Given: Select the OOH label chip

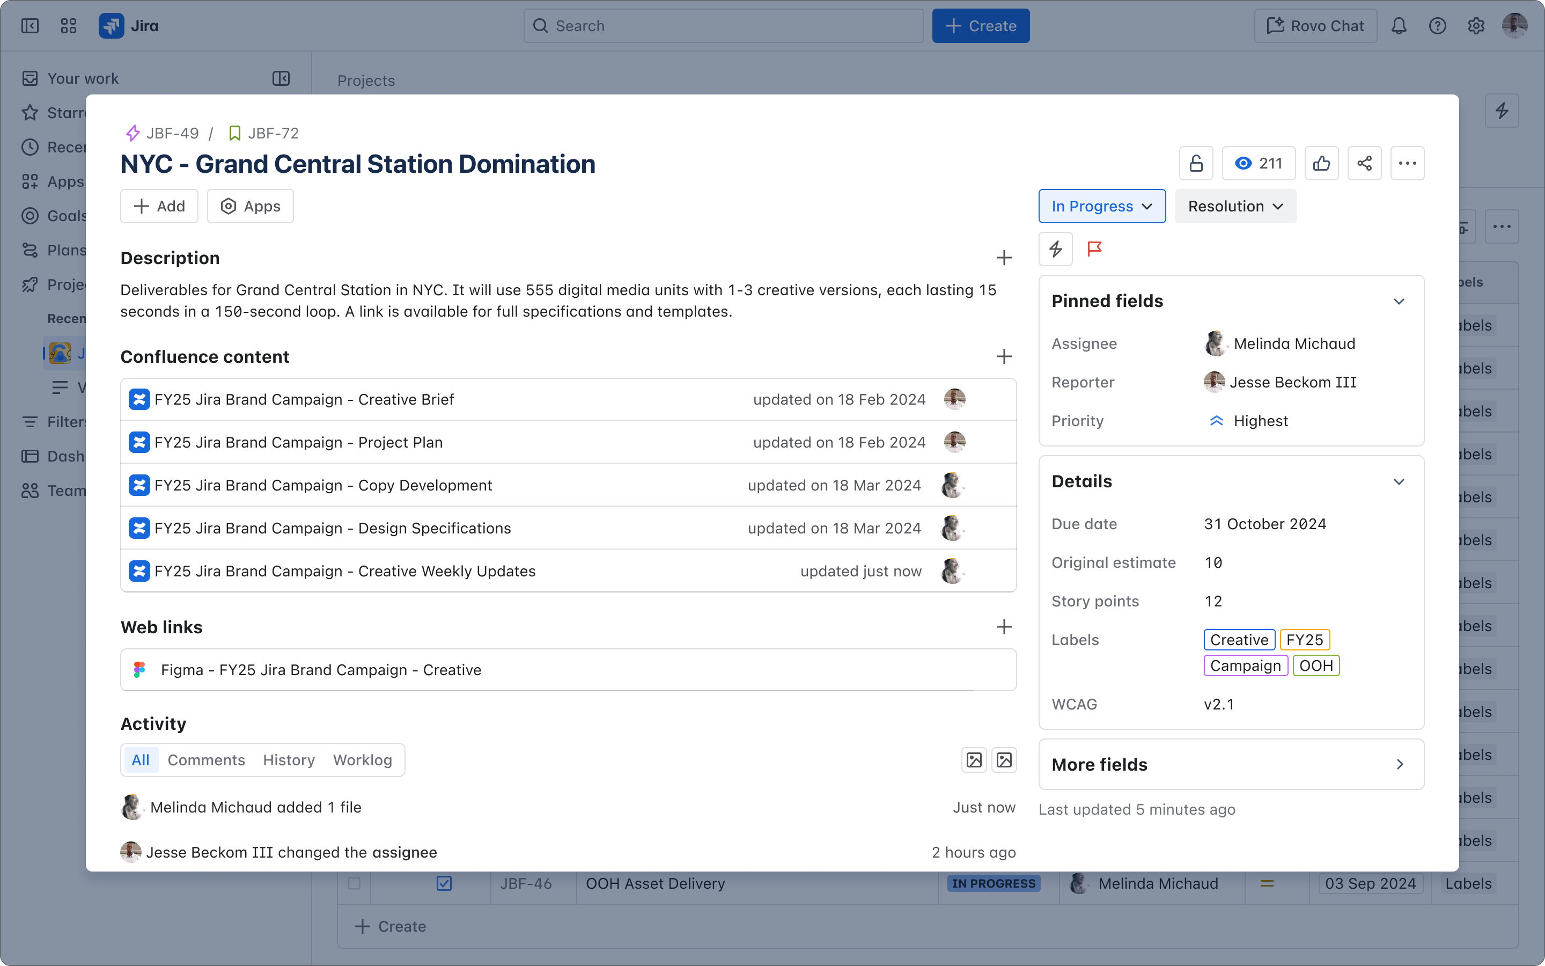Looking at the screenshot, I should pos(1316,665).
